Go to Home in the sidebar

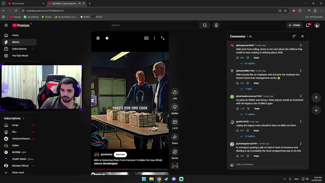19,35
